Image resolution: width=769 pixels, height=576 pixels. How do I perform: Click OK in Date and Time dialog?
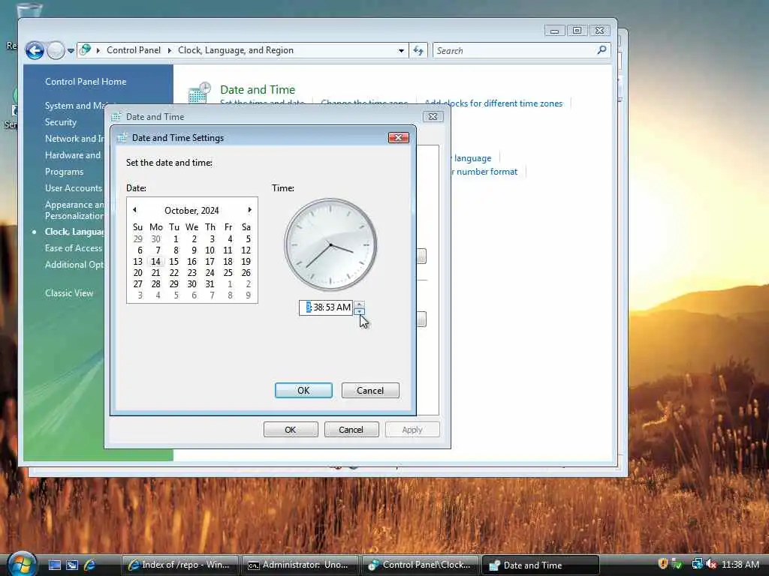[x=291, y=430]
